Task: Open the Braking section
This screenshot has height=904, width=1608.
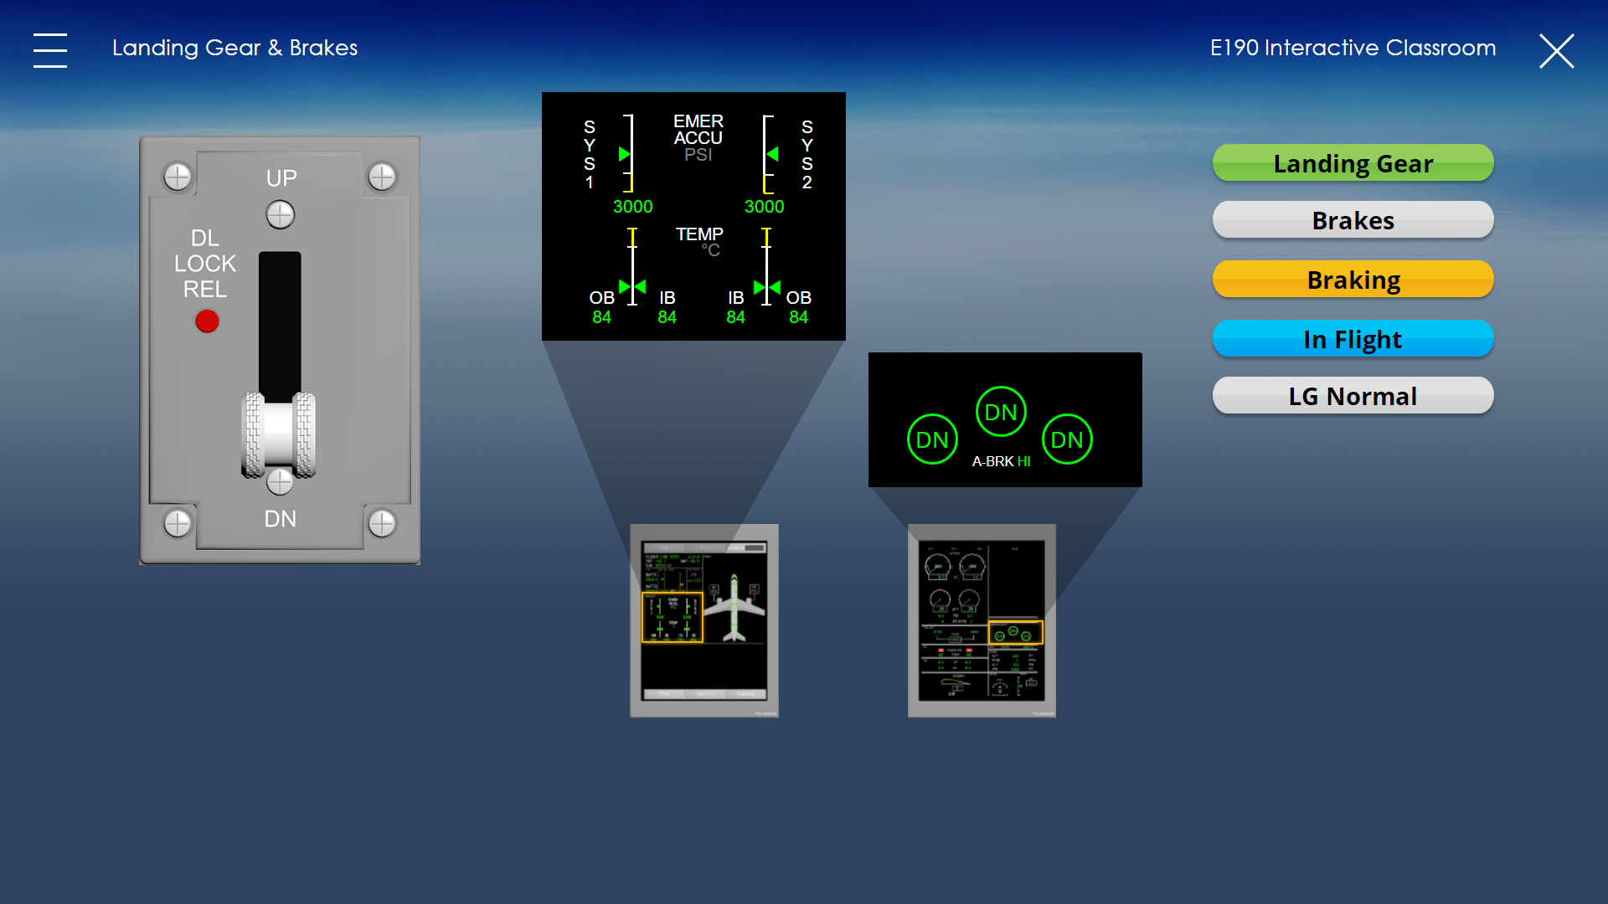Action: click(x=1353, y=280)
